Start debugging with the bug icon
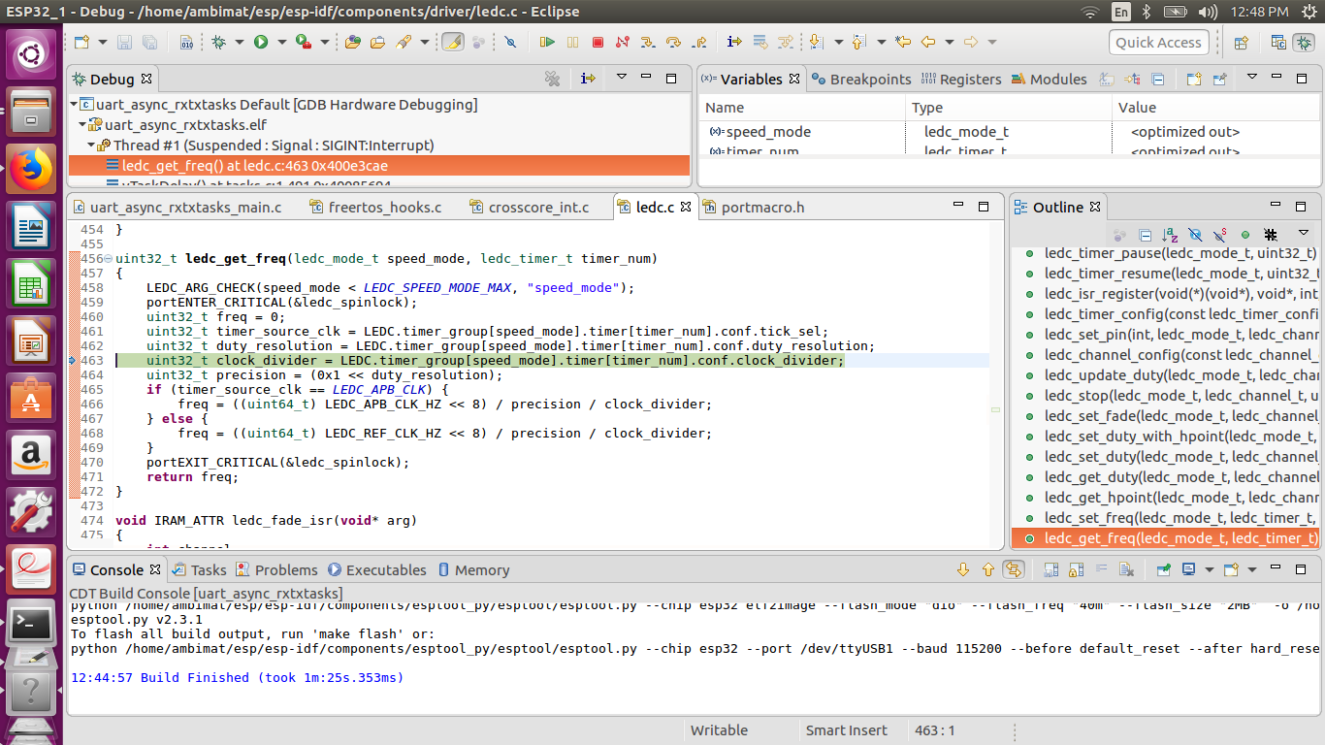This screenshot has height=745, width=1325. point(220,42)
